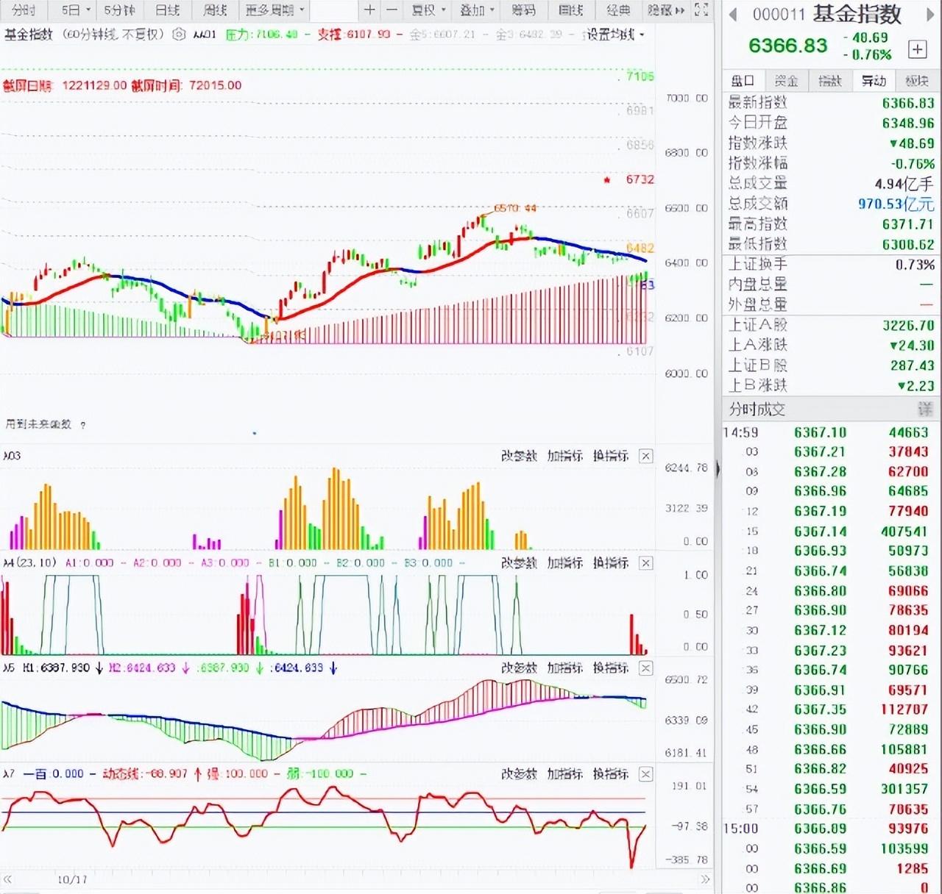Image resolution: width=942 pixels, height=894 pixels.
Task: Select the 经典 layout button
Action: (618, 10)
